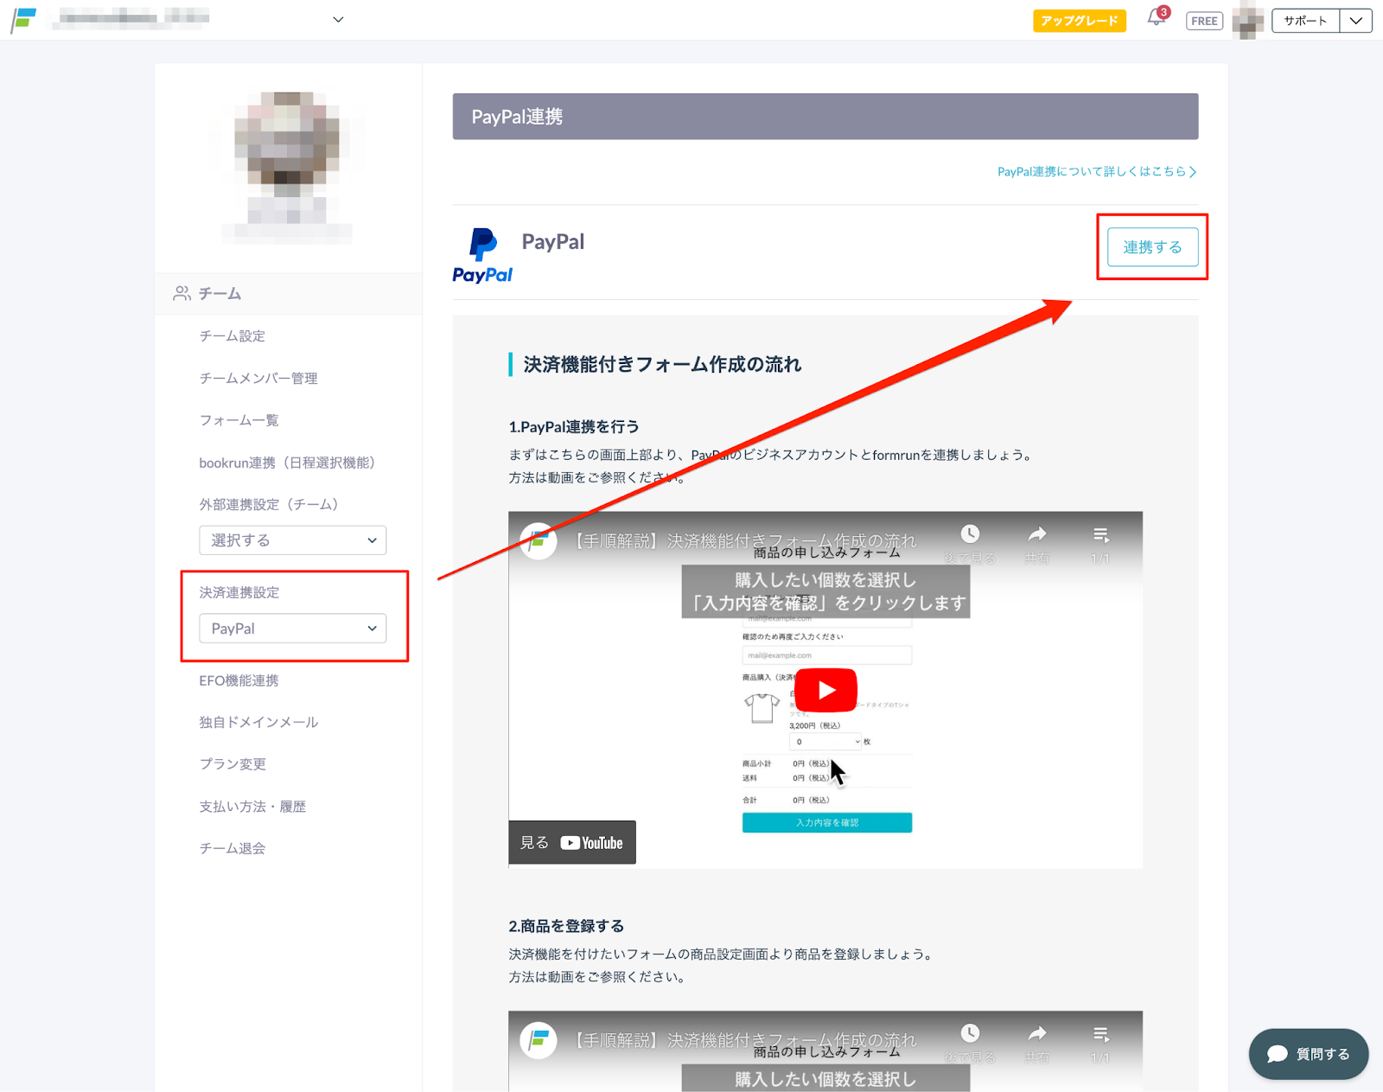Play the first YouTube tutorial video
The image size is (1383, 1092).
[x=825, y=690]
